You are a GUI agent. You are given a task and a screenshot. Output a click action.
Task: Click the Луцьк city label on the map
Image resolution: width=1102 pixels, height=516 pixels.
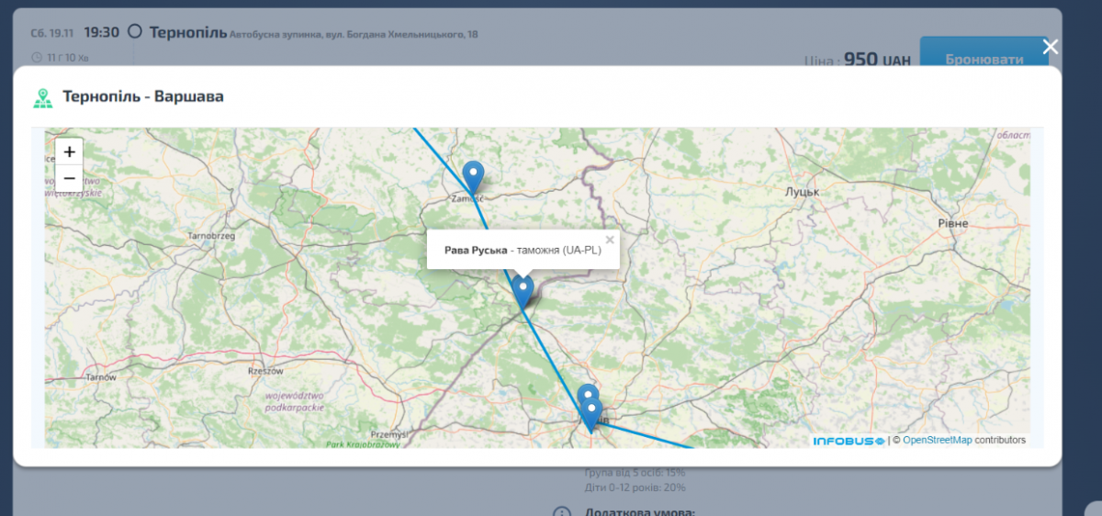[803, 192]
